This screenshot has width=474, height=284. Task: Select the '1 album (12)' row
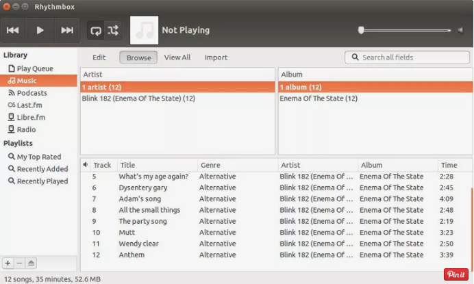375,88
